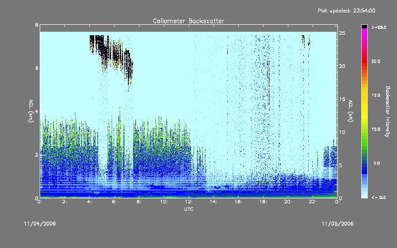
Task: Click the "8" tick on the km axis
Action: [37, 25]
